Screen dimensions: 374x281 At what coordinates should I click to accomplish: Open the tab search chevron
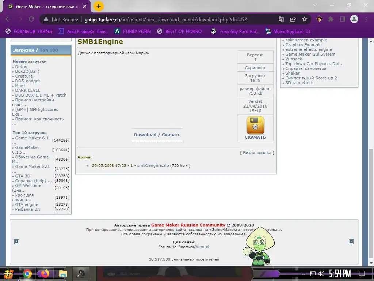point(315,5)
